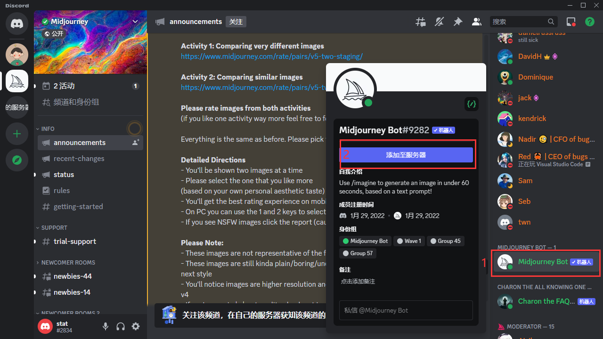Toggle the notification bell mute icon
Screen dimensions: 603x339
[439, 22]
